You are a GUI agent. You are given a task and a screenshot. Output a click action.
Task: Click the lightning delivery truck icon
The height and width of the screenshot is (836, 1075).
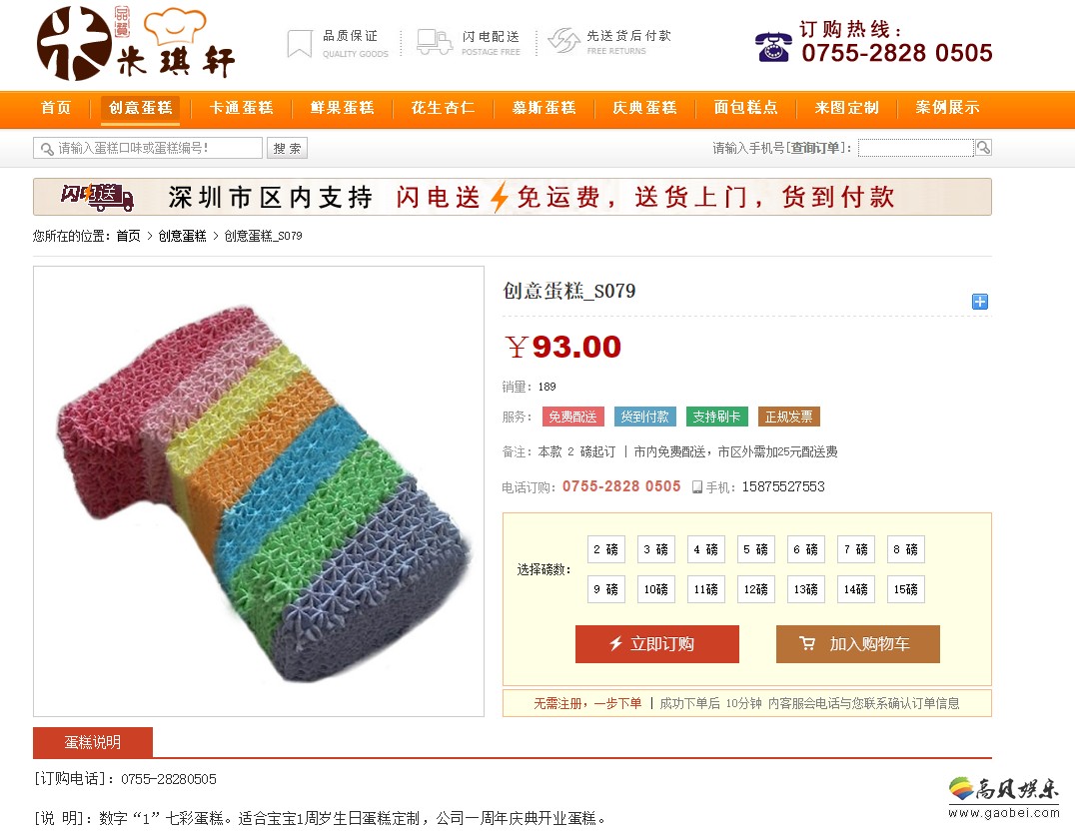coord(435,42)
